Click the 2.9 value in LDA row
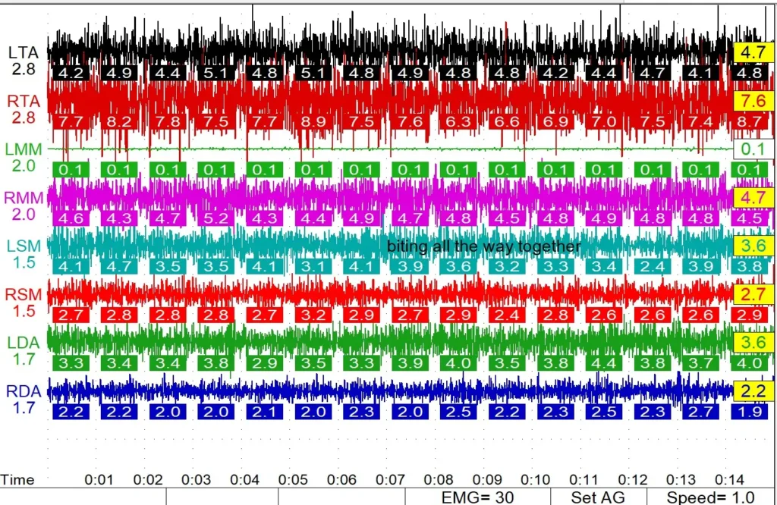This screenshot has height=505, width=777. tap(265, 363)
